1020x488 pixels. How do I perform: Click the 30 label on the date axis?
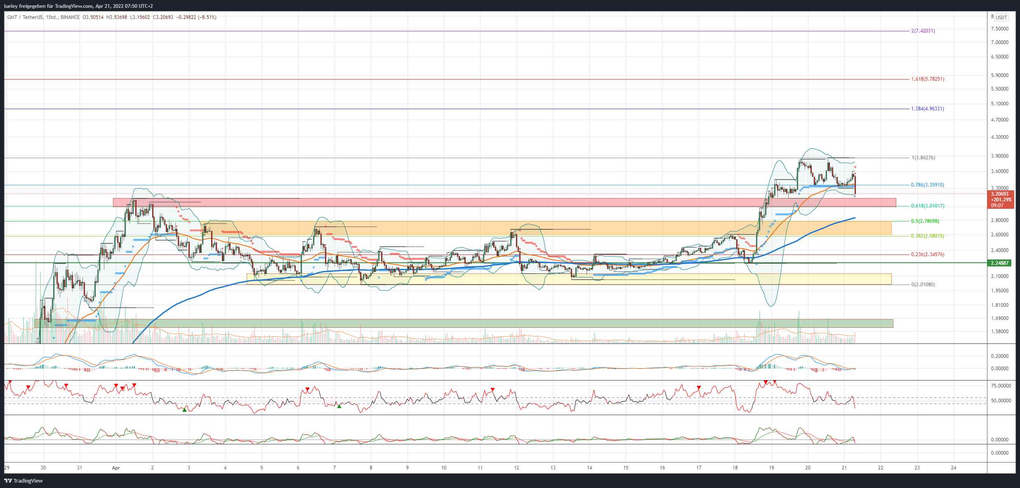click(x=43, y=468)
